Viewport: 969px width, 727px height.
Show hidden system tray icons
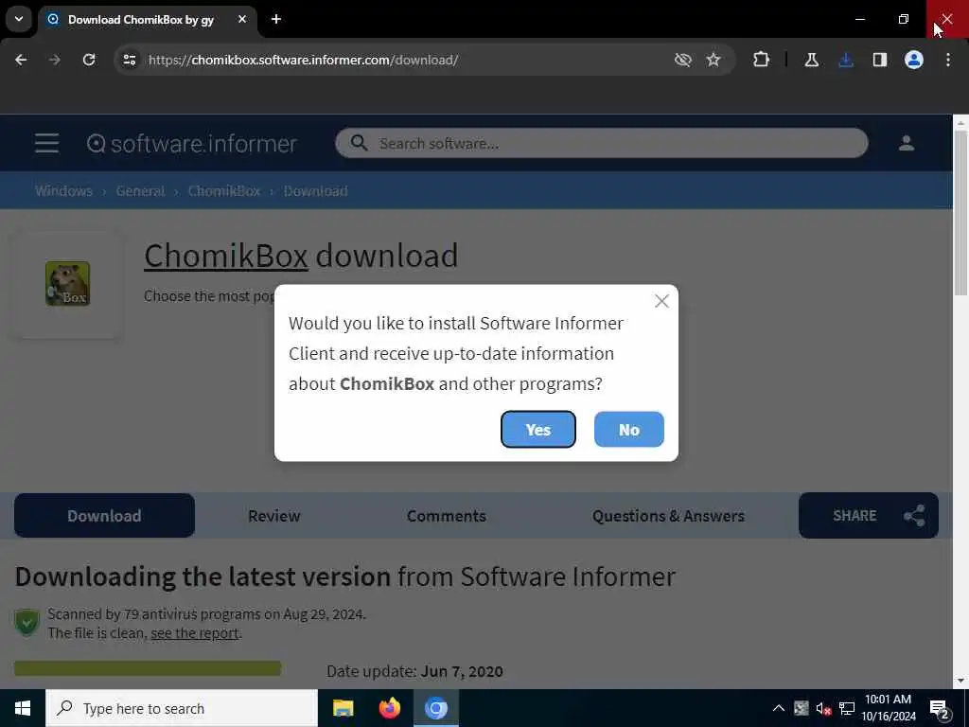(779, 708)
